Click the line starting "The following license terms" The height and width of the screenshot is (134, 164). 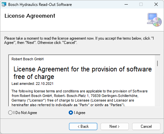point(80,91)
